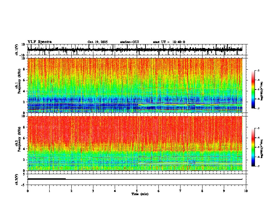Click the -7 label on ch.2 color scale
This screenshot has width=277, height=214.
(258, 166)
